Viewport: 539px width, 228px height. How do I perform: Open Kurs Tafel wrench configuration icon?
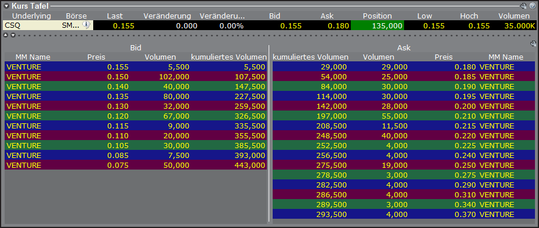[x=523, y=6]
